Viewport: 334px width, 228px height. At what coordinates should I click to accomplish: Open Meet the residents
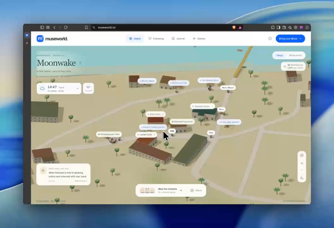(161, 190)
